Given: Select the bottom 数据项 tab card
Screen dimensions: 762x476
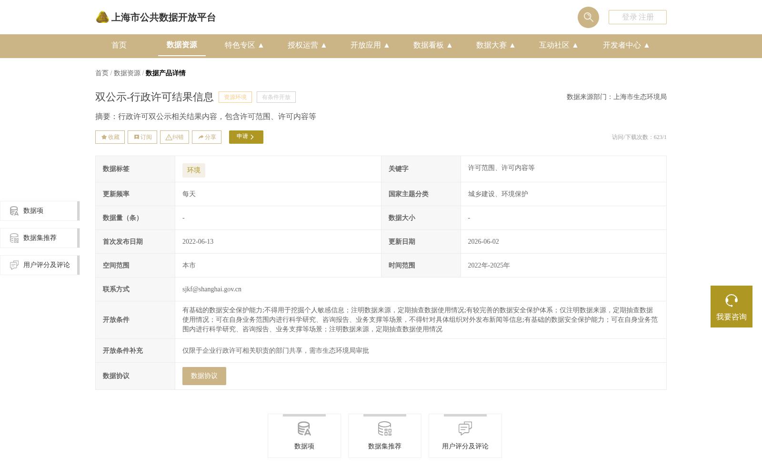Looking at the screenshot, I should 304,436.
